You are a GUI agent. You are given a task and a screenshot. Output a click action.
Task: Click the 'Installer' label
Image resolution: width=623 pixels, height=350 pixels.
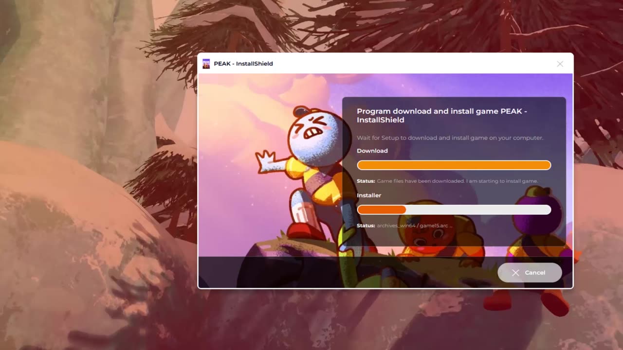[369, 195]
